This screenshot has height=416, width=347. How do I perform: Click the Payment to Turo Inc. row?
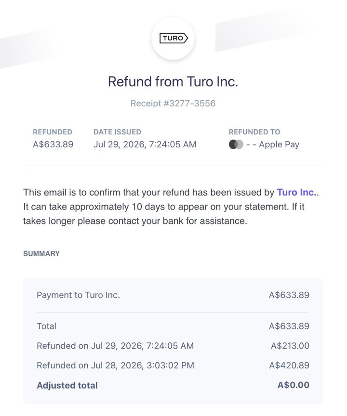173,295
